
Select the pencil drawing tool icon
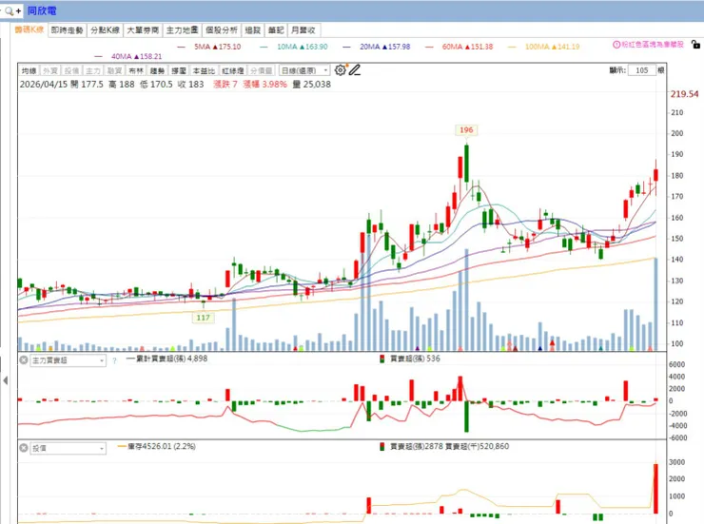point(355,70)
